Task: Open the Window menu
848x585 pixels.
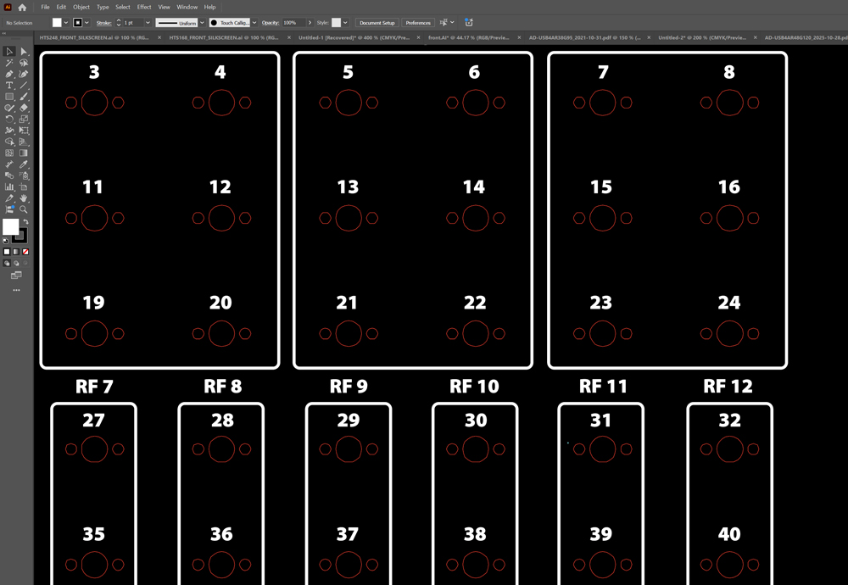Action: pyautogui.click(x=187, y=7)
